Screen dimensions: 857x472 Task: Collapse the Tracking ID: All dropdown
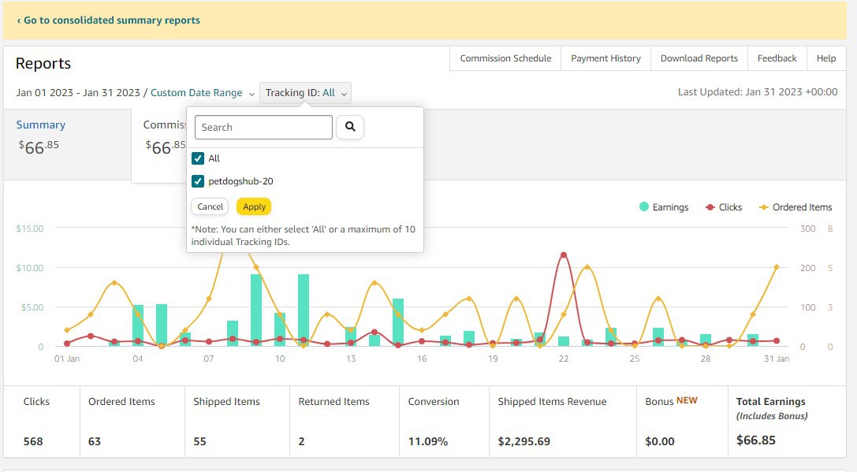point(306,93)
